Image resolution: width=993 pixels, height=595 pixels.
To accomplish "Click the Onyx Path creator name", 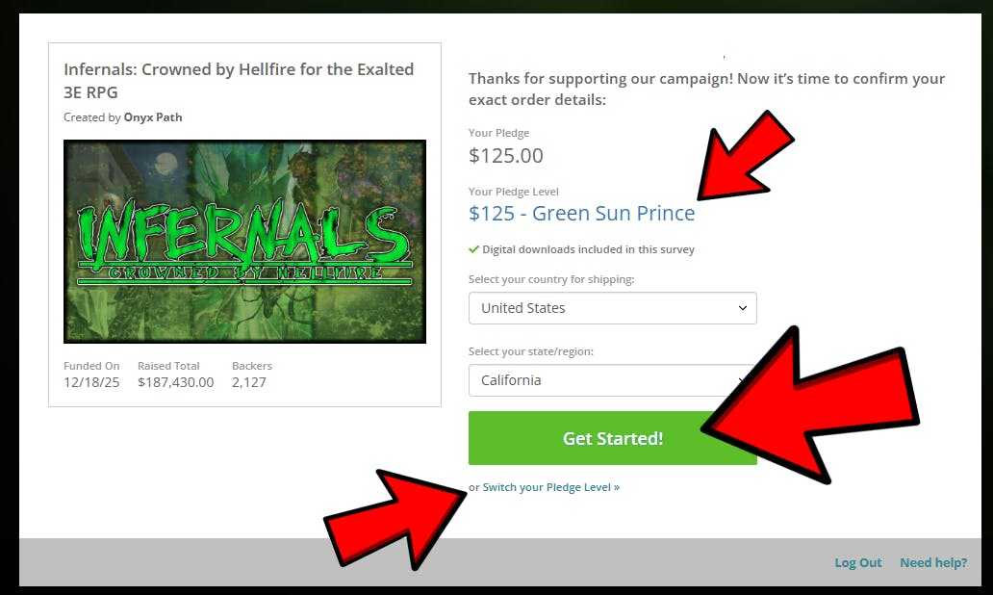I will pos(153,117).
